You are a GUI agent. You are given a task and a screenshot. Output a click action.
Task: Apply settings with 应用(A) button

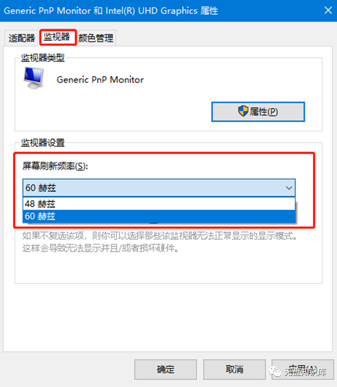pyautogui.click(x=303, y=369)
